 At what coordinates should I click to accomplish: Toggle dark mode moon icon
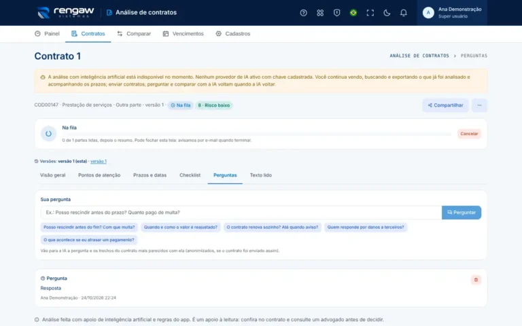[x=387, y=13]
